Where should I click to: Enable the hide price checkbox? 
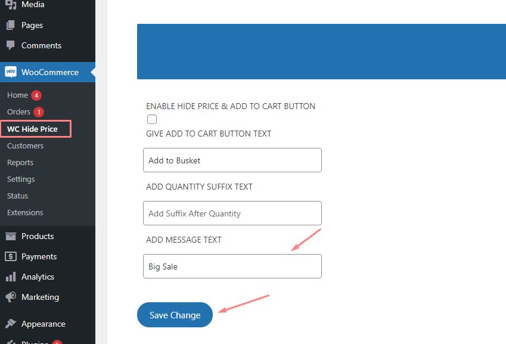152,119
